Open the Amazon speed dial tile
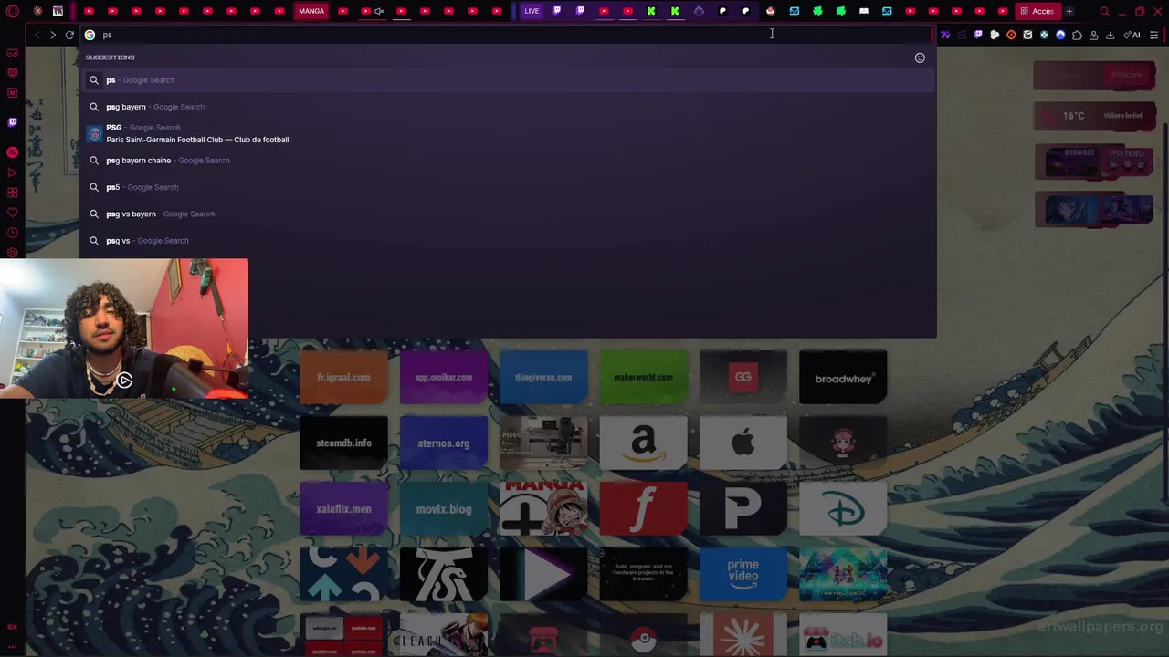 tap(643, 443)
